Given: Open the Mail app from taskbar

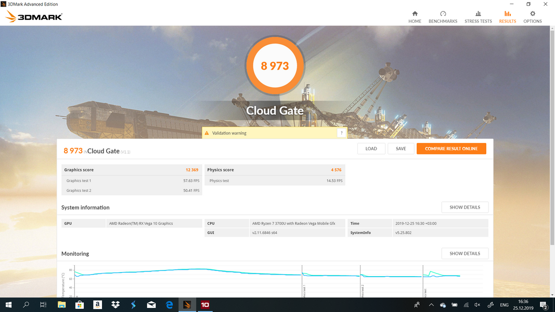Looking at the screenshot, I should coord(151,305).
